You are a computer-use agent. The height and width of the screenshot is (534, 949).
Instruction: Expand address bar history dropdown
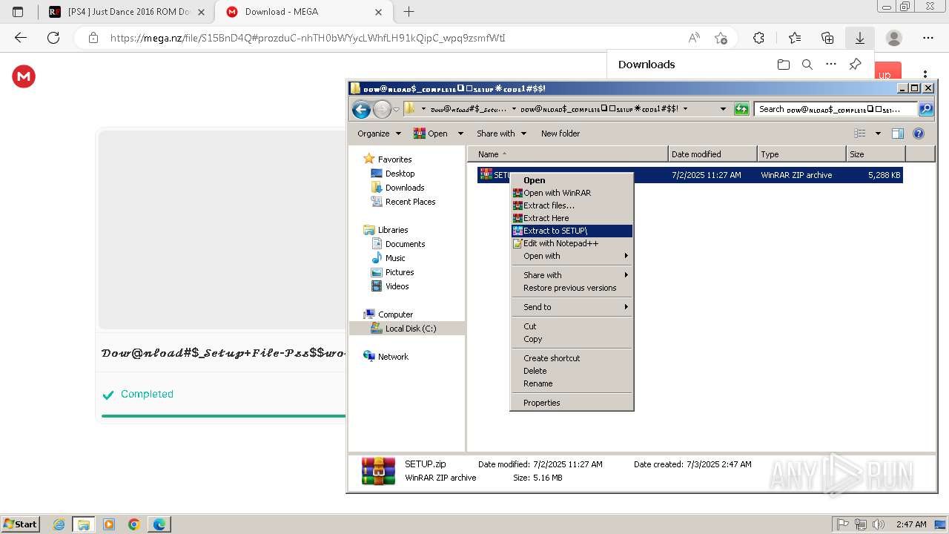click(723, 109)
